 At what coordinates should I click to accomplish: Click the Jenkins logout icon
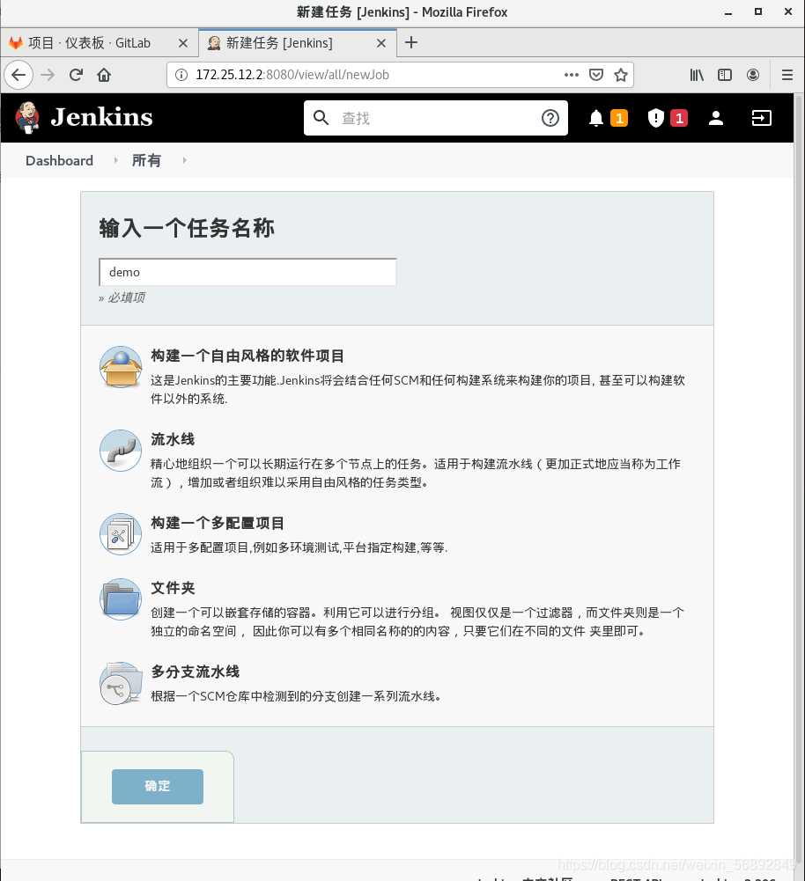coord(762,118)
